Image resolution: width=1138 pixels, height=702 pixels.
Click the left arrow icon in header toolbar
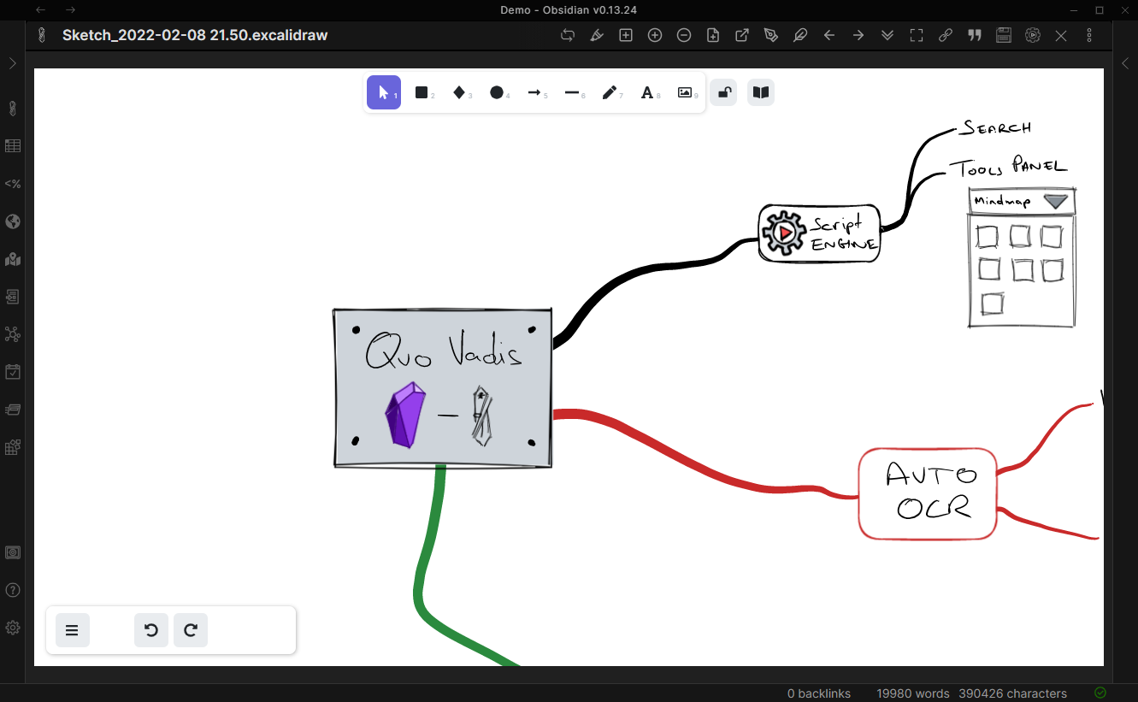(829, 35)
